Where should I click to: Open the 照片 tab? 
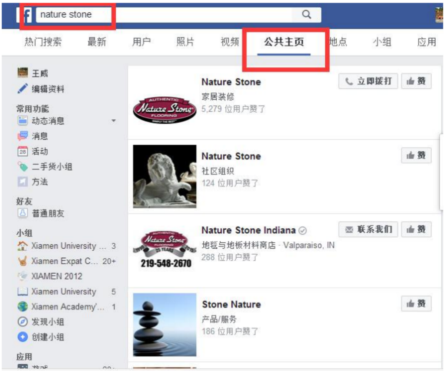pyautogui.click(x=185, y=42)
